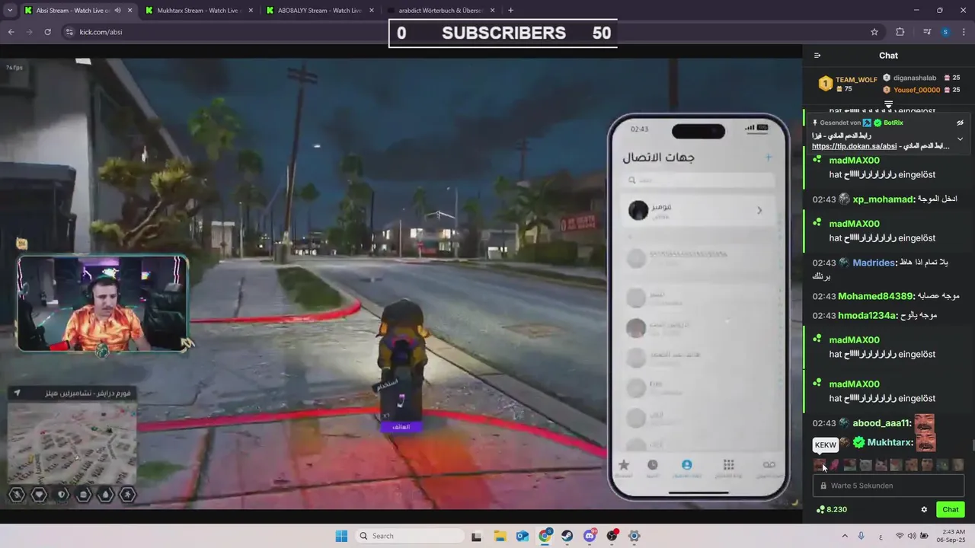This screenshot has width=975, height=548.
Task: Open Voicemail tab on in-game phone
Action: click(769, 467)
